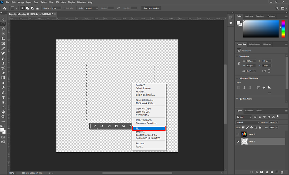Select the Blur tool
This screenshot has height=175, width=289.
coord(3,83)
